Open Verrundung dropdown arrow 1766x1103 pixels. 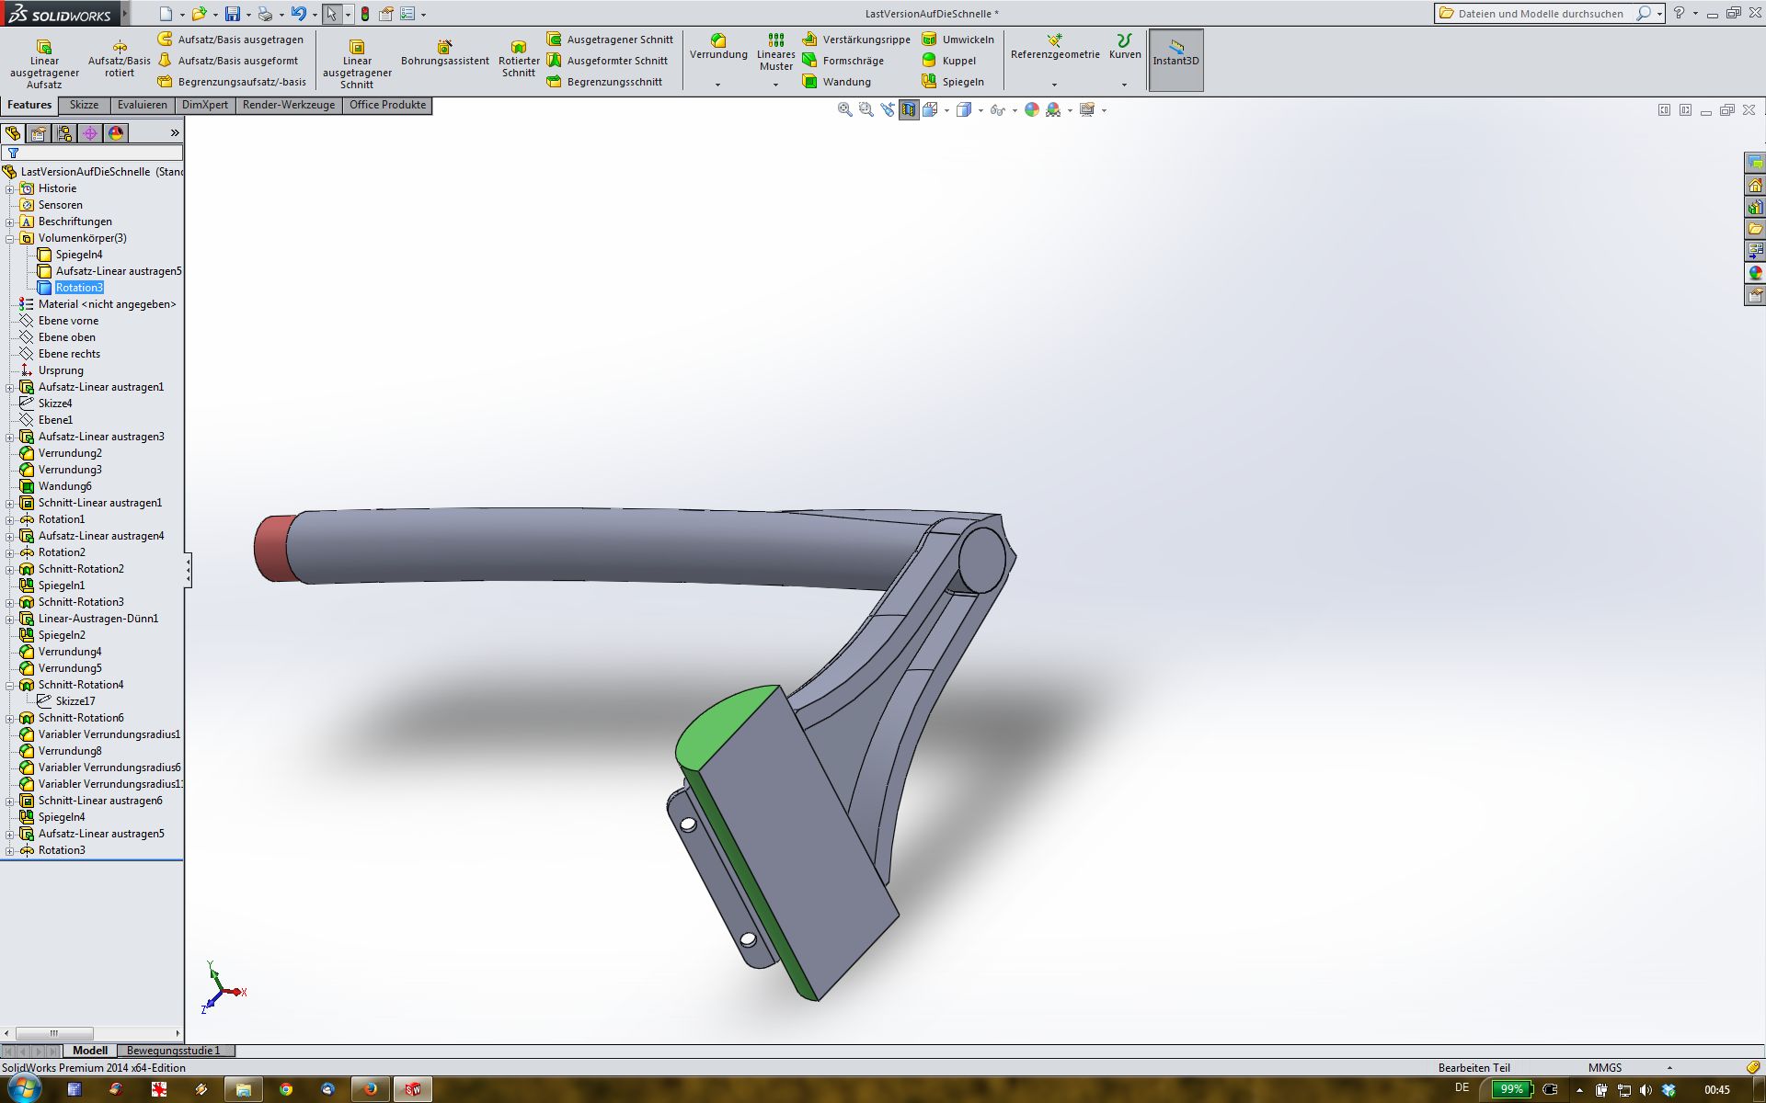tap(718, 85)
